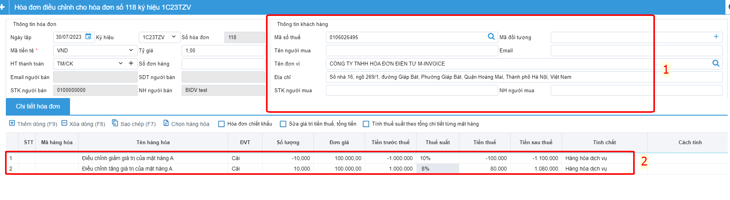The image size is (730, 200).
Task: Click the Thuế suất column header
Action: pos(438,142)
